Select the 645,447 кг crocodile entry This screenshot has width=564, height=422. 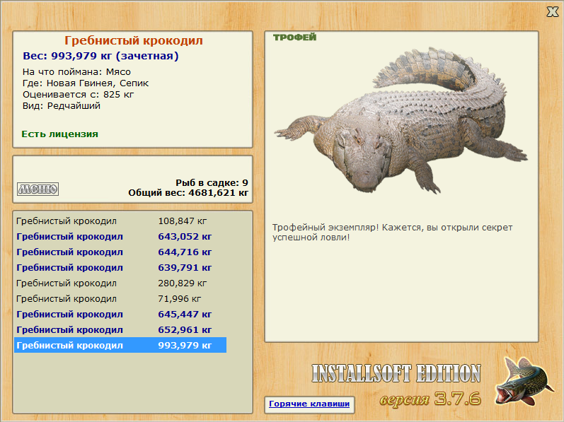click(120, 315)
